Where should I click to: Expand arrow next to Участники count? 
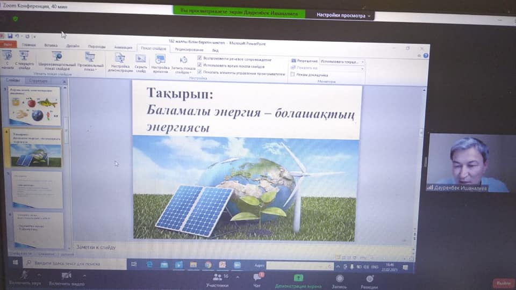(x=238, y=277)
